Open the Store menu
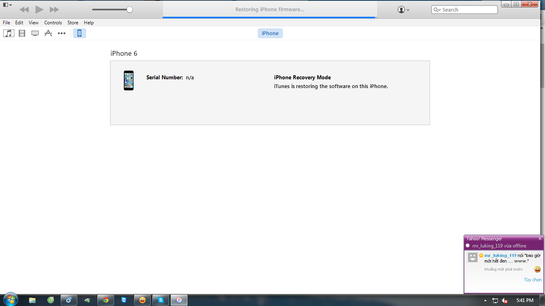This screenshot has height=306, width=545. (73, 23)
